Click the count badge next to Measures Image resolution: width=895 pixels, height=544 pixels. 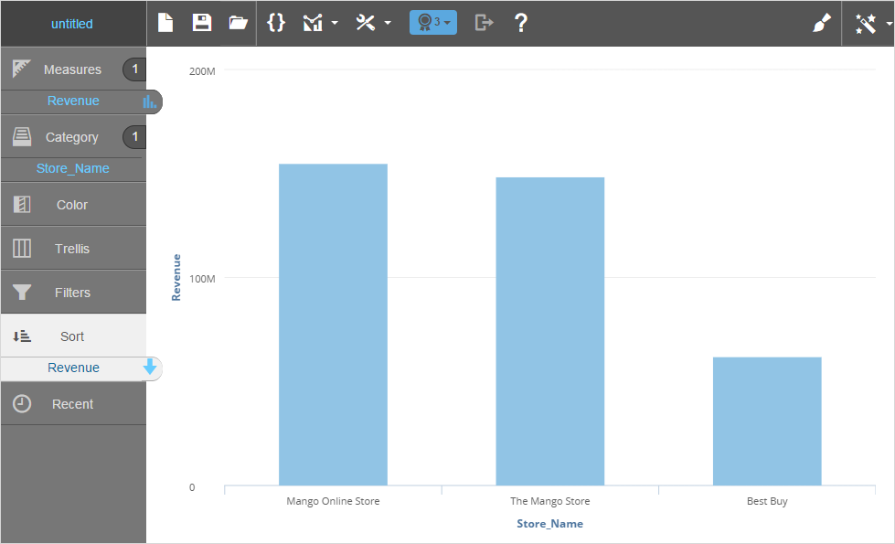134,69
